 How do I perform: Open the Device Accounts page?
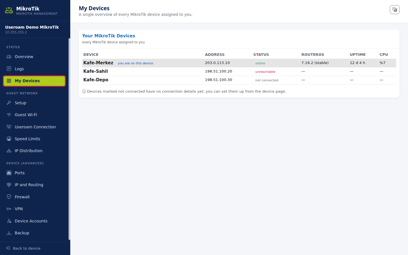coord(34,221)
